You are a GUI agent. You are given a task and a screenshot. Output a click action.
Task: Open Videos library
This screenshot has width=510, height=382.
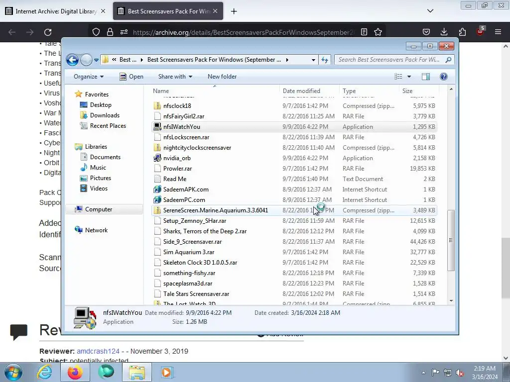click(99, 189)
